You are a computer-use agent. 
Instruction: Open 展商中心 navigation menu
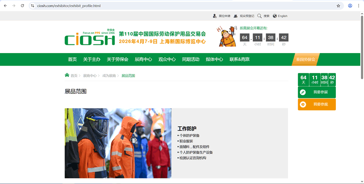(x=143, y=59)
